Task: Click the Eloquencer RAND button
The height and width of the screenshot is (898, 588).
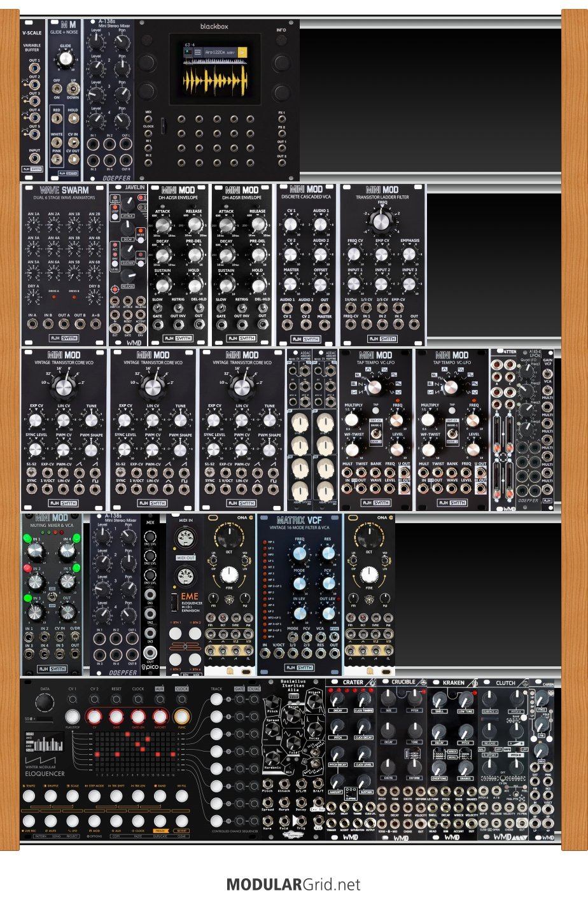Action: tap(160, 796)
